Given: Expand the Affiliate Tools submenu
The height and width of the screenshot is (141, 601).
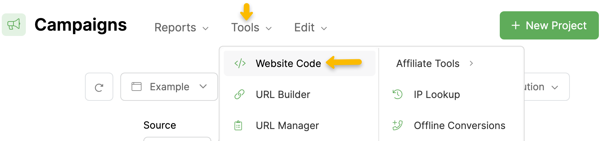Looking at the screenshot, I should point(434,63).
